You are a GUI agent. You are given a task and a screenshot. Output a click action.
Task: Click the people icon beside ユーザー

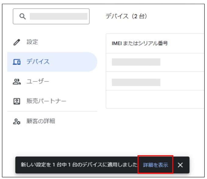(17, 82)
